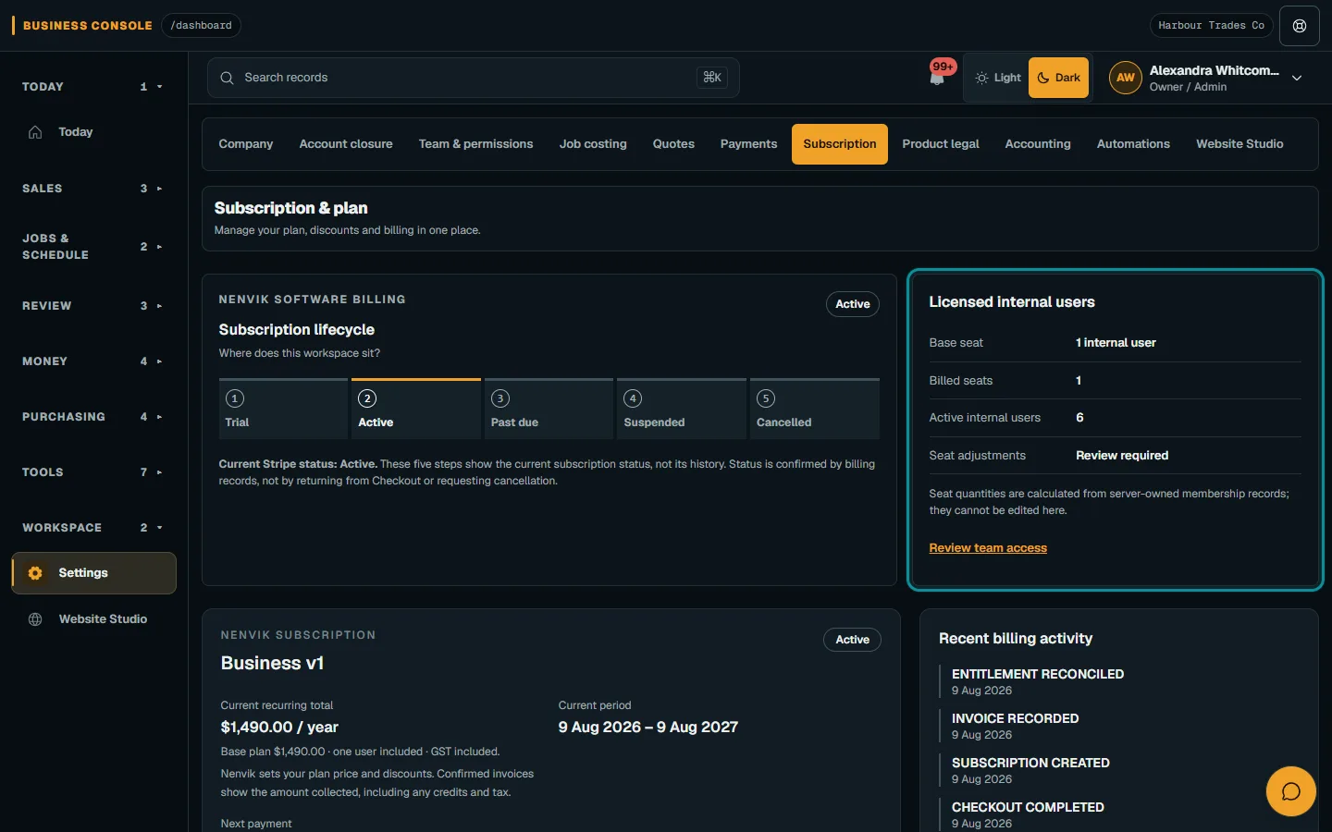The height and width of the screenshot is (832, 1332).
Task: Select the Trial lifecycle step
Action: coord(283,409)
